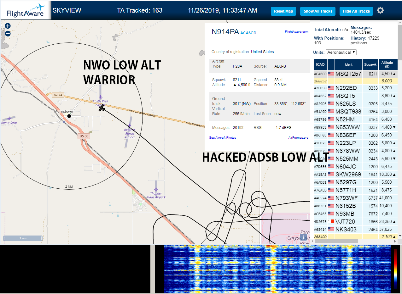Click the US flag in the N292ED row
The width and height of the screenshot is (402, 294).
point(331,88)
